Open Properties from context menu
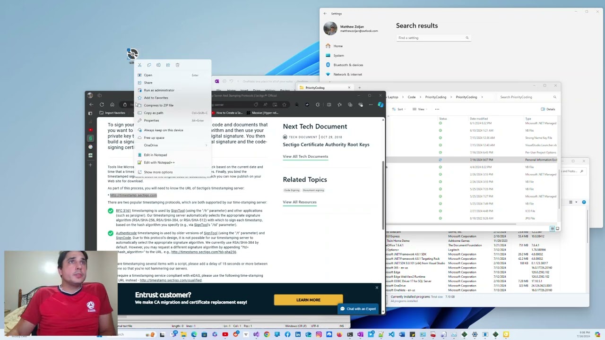Viewport: 605px width, 340px height. [173, 120]
